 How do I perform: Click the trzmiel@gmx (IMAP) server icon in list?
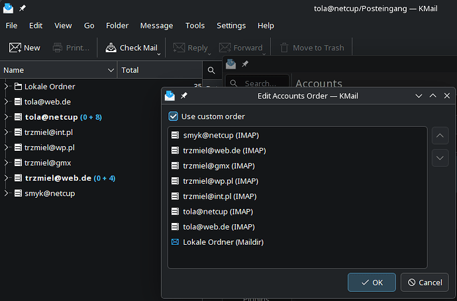[x=175, y=165]
